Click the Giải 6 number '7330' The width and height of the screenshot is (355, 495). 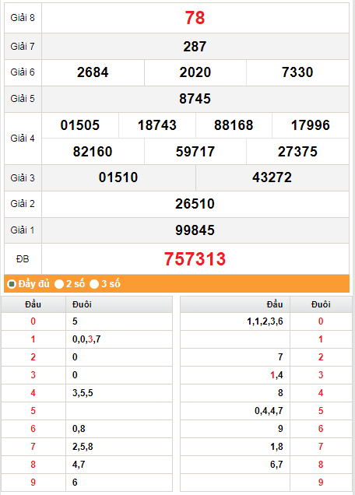click(x=297, y=72)
